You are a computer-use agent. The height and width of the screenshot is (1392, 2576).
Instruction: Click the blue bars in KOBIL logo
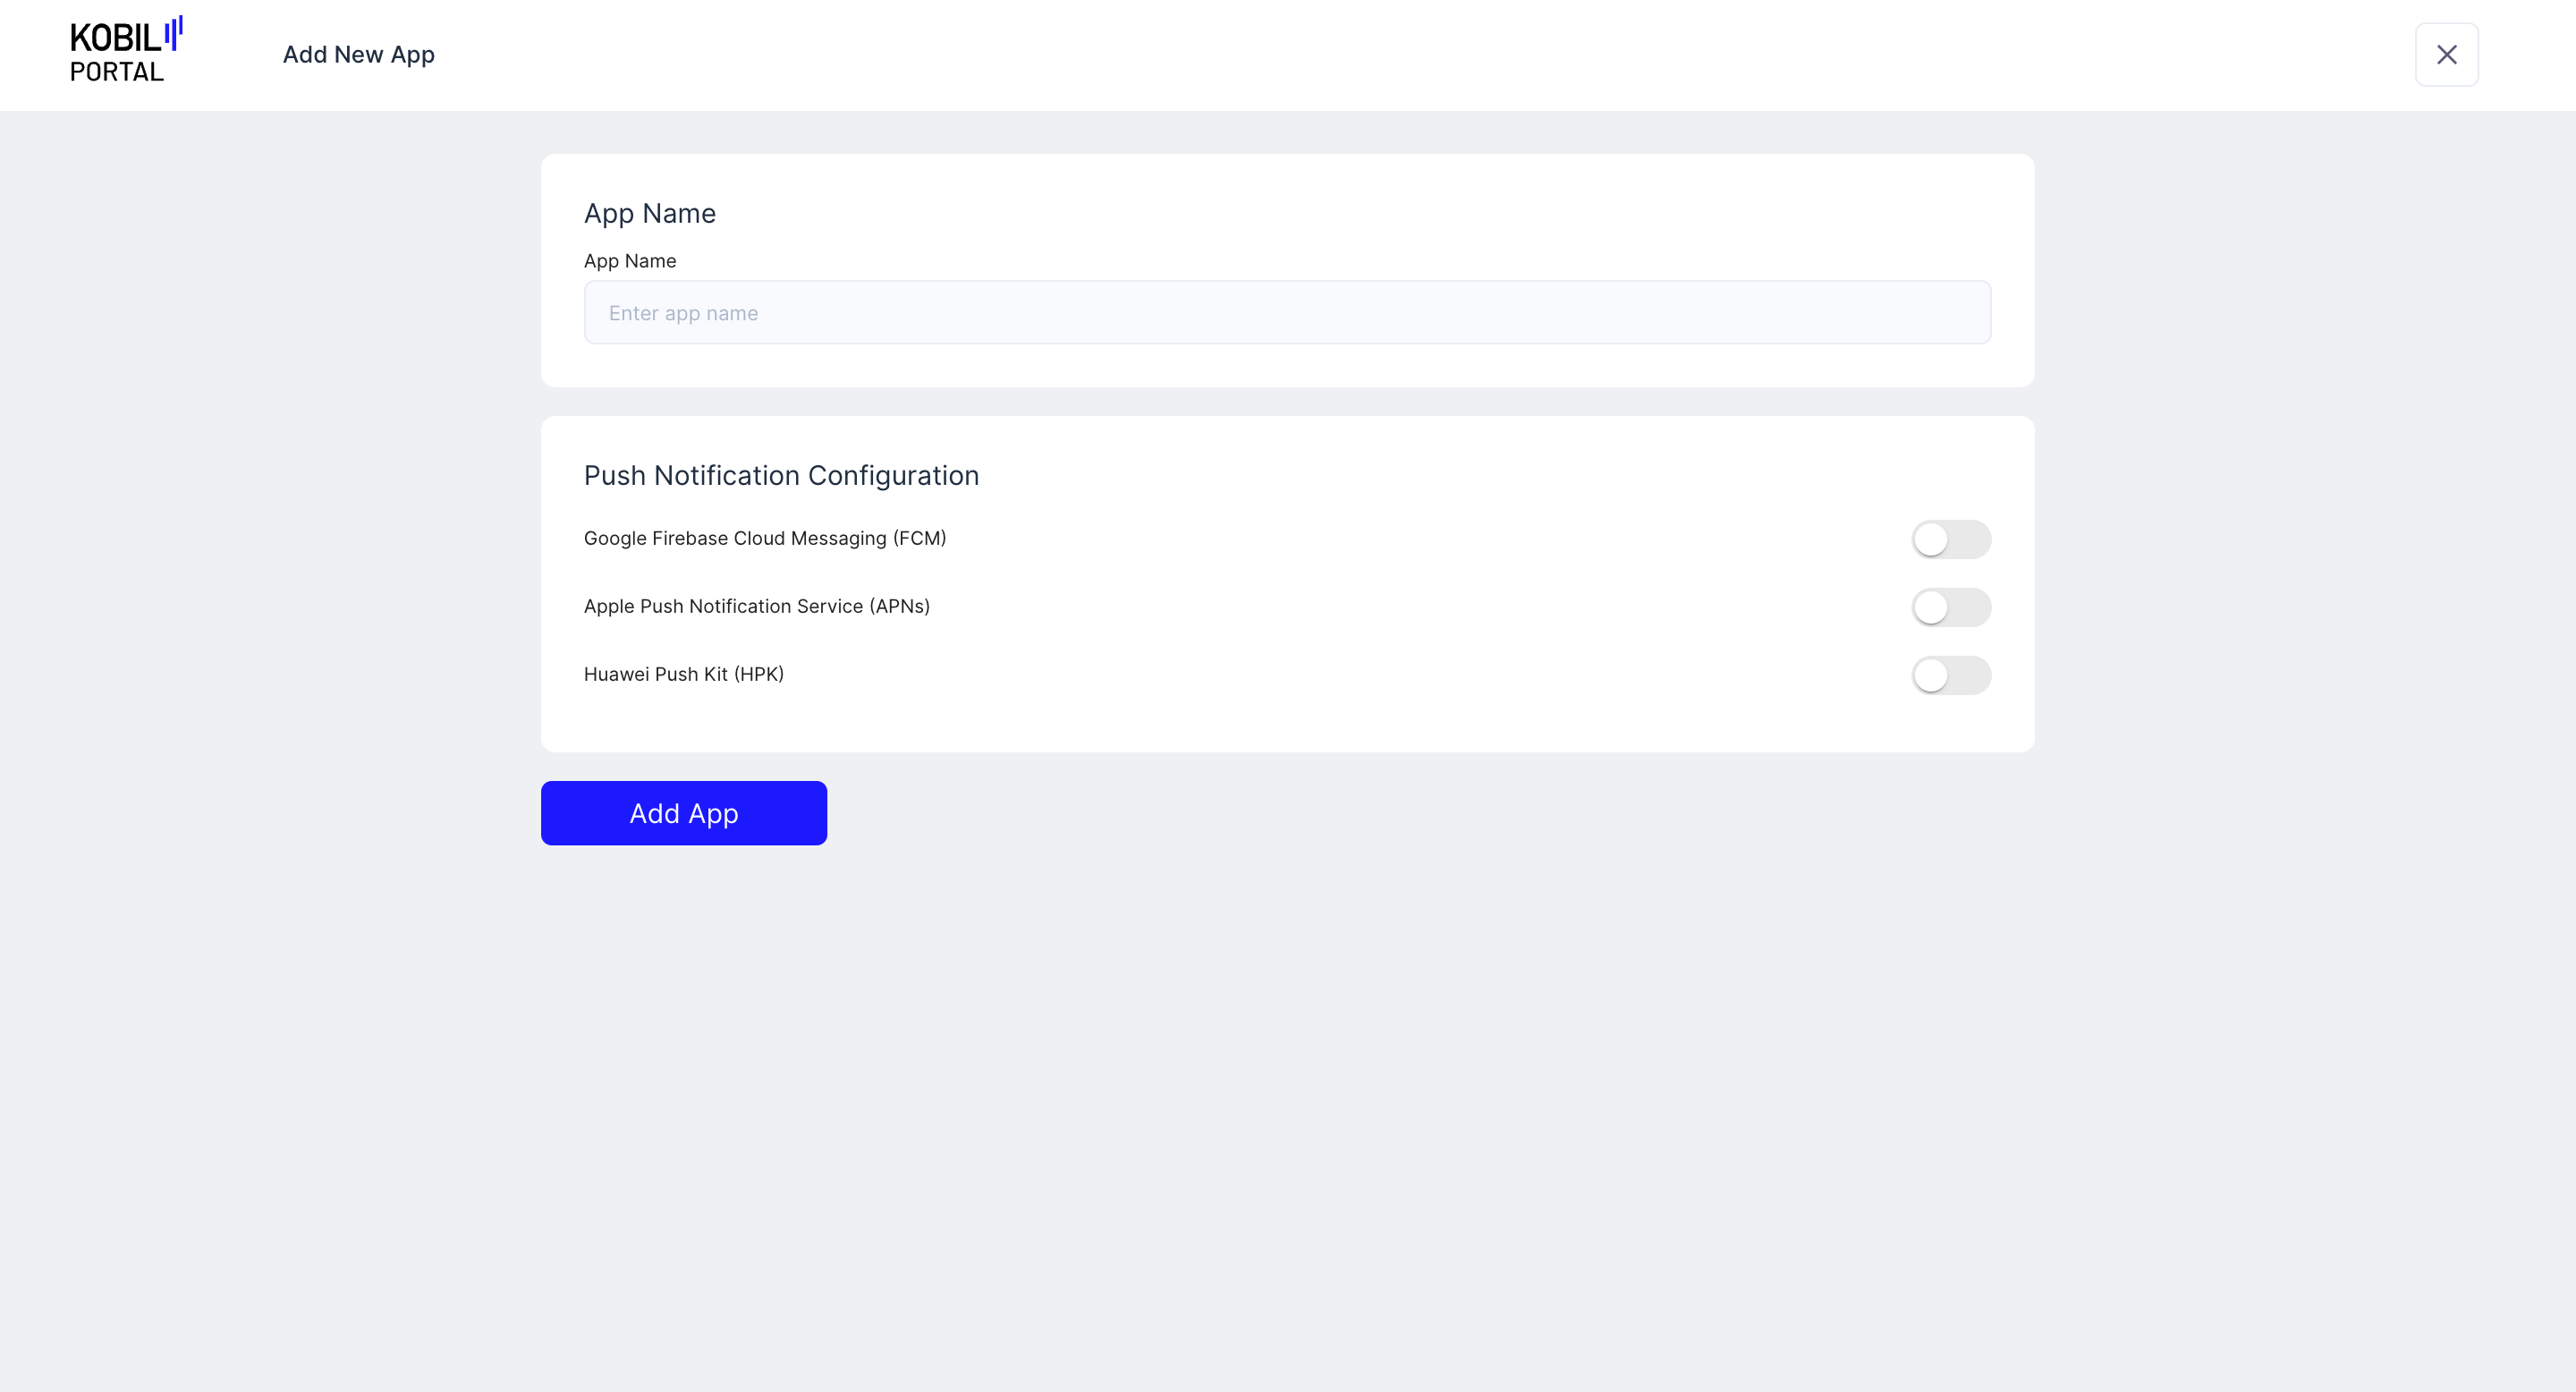[173, 33]
